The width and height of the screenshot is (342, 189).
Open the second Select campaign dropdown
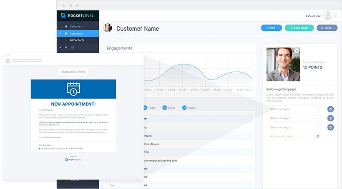294,118
